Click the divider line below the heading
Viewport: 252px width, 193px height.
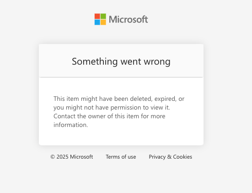click(121, 77)
